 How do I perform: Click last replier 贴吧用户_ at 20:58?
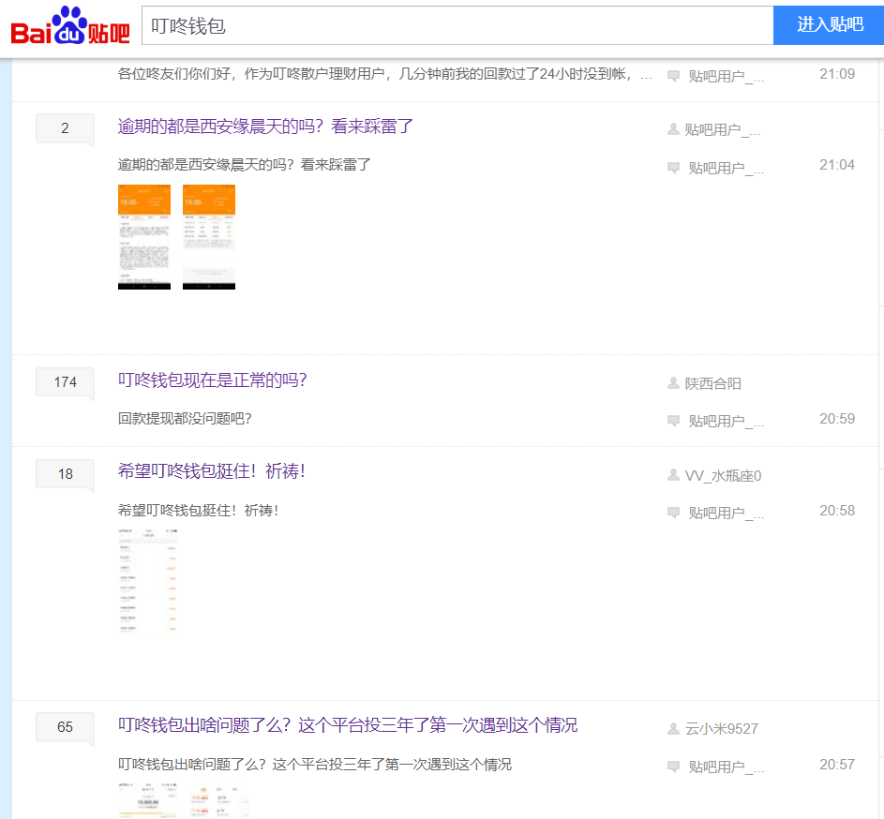click(x=727, y=513)
